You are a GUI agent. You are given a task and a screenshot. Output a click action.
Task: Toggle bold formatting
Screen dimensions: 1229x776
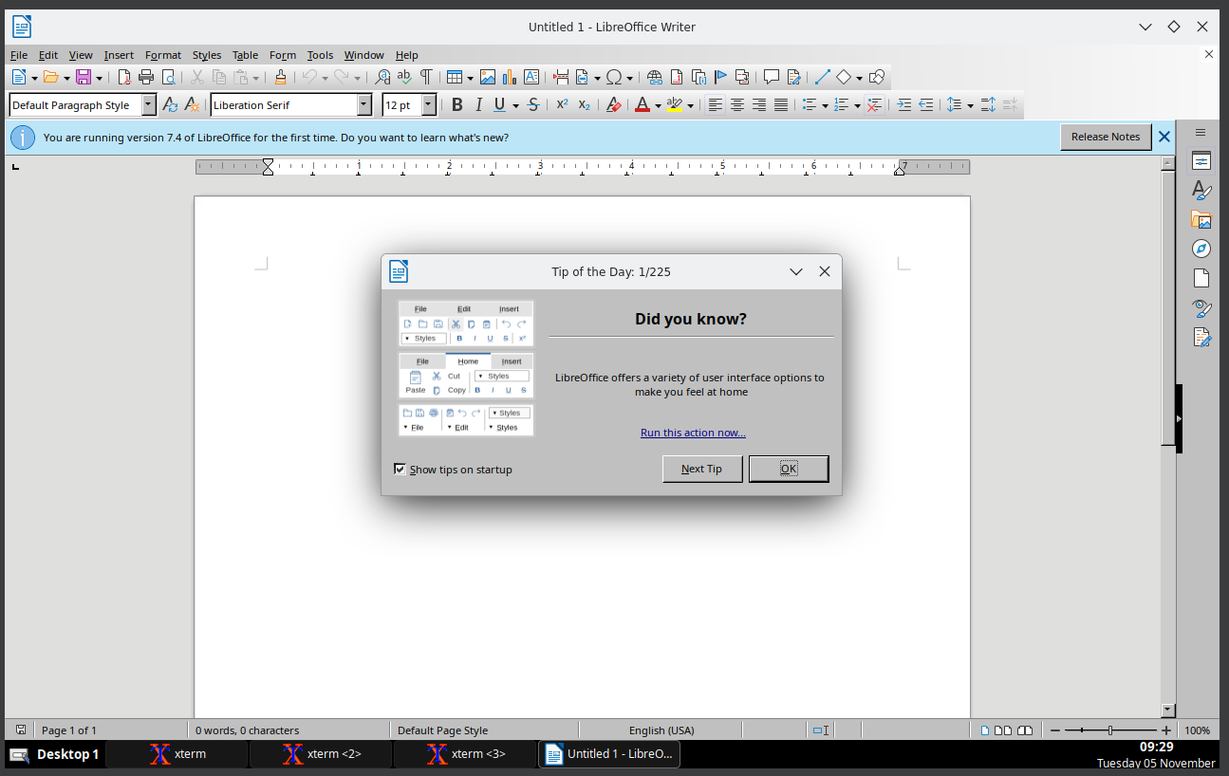pyautogui.click(x=456, y=104)
